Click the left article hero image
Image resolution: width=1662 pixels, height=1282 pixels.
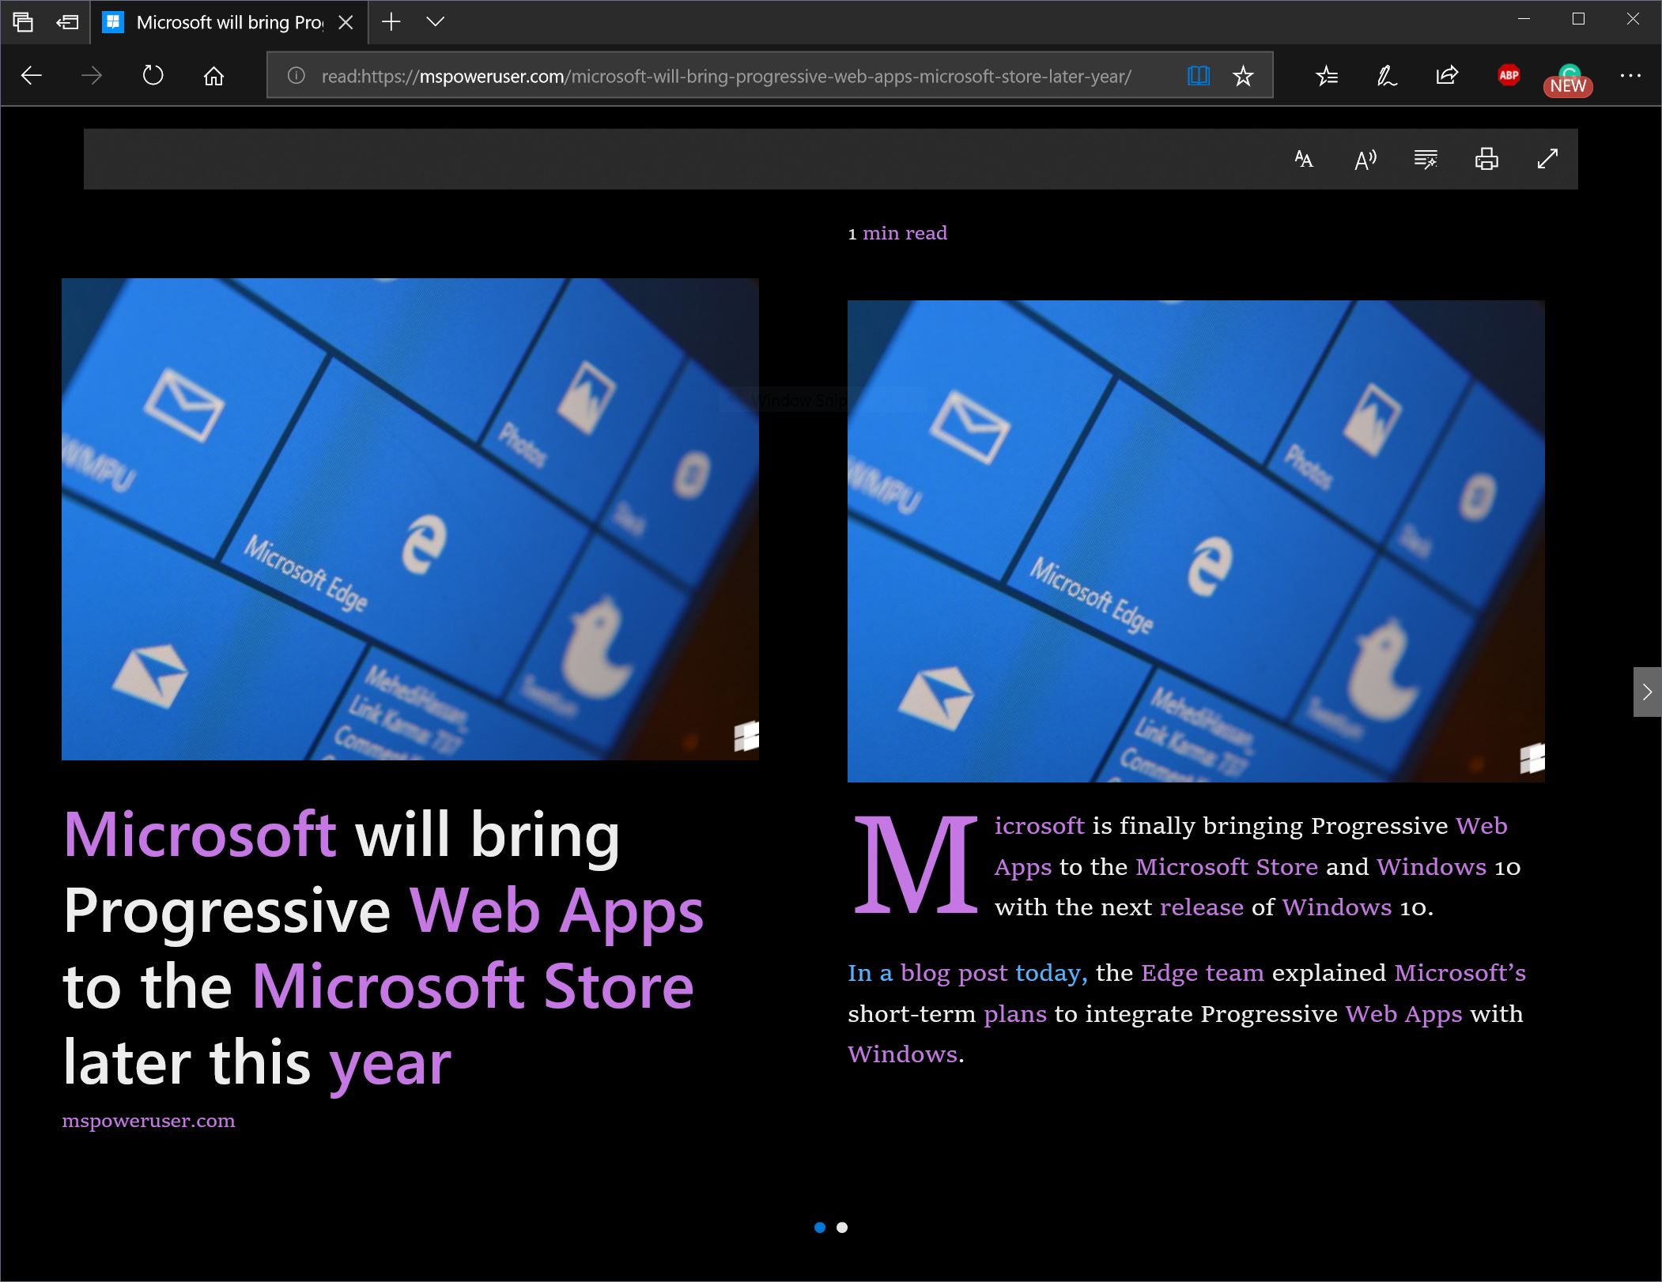(410, 519)
